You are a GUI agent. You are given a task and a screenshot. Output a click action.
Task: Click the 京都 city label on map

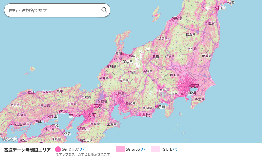(98, 106)
